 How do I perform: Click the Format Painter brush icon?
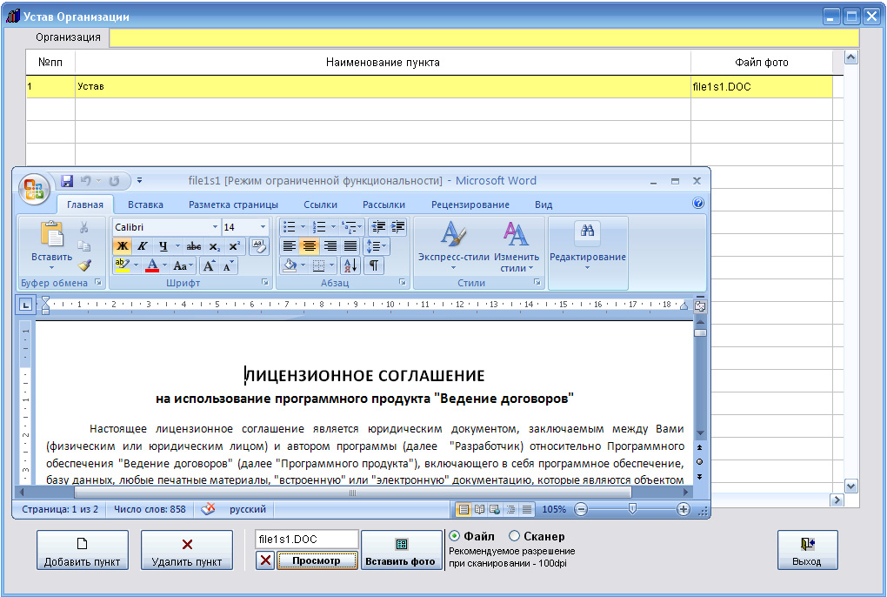click(84, 265)
